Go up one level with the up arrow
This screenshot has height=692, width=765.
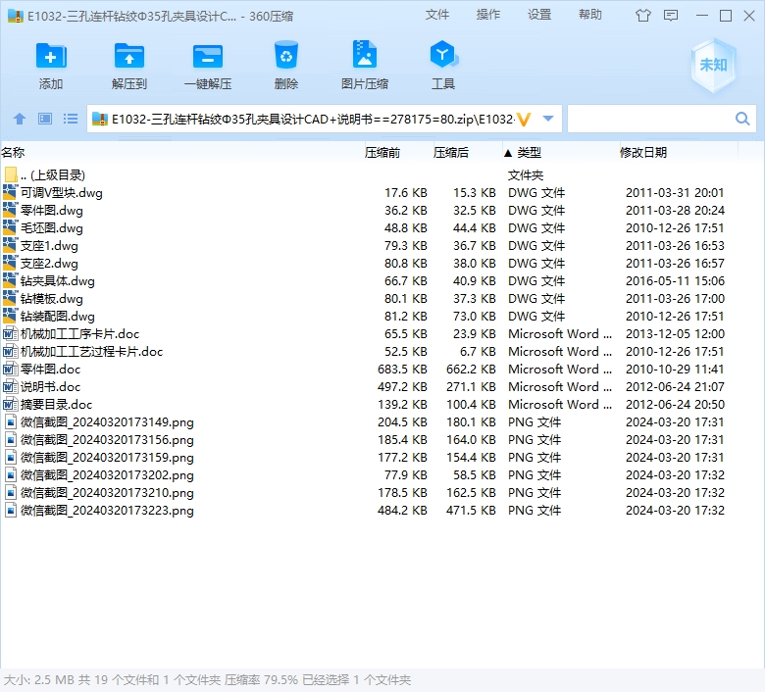click(20, 119)
